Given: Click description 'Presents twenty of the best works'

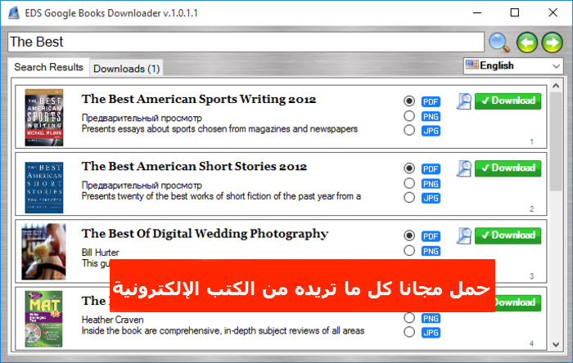Looking at the screenshot, I should (221, 196).
